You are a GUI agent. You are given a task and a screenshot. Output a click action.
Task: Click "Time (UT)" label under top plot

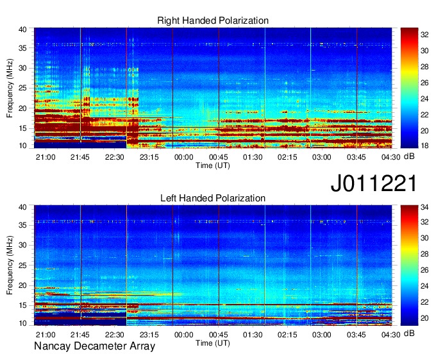pos(213,165)
